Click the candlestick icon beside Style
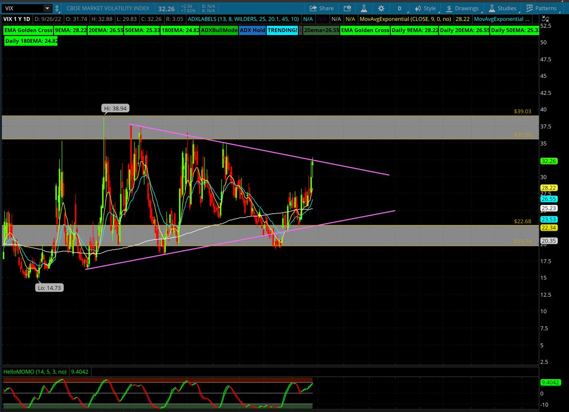Screen dimensions: 569x412 [418, 8]
